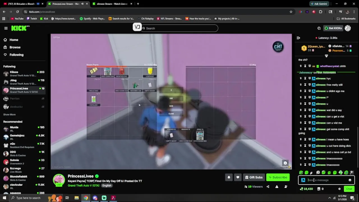Open PrincessLivee channel avatar
Image resolution: width=359 pixels, height=202 pixels.
[59, 180]
